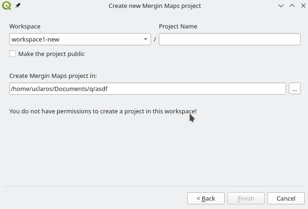308x209 pixels.
Task: Cancel the new project wizard
Action: [286, 198]
